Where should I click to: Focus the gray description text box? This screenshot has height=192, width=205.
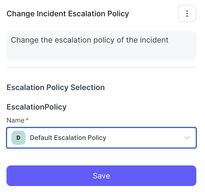(101, 46)
